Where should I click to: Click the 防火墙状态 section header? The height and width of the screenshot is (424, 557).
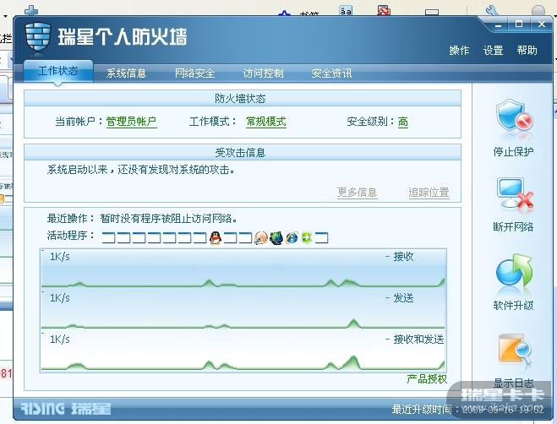click(x=243, y=98)
